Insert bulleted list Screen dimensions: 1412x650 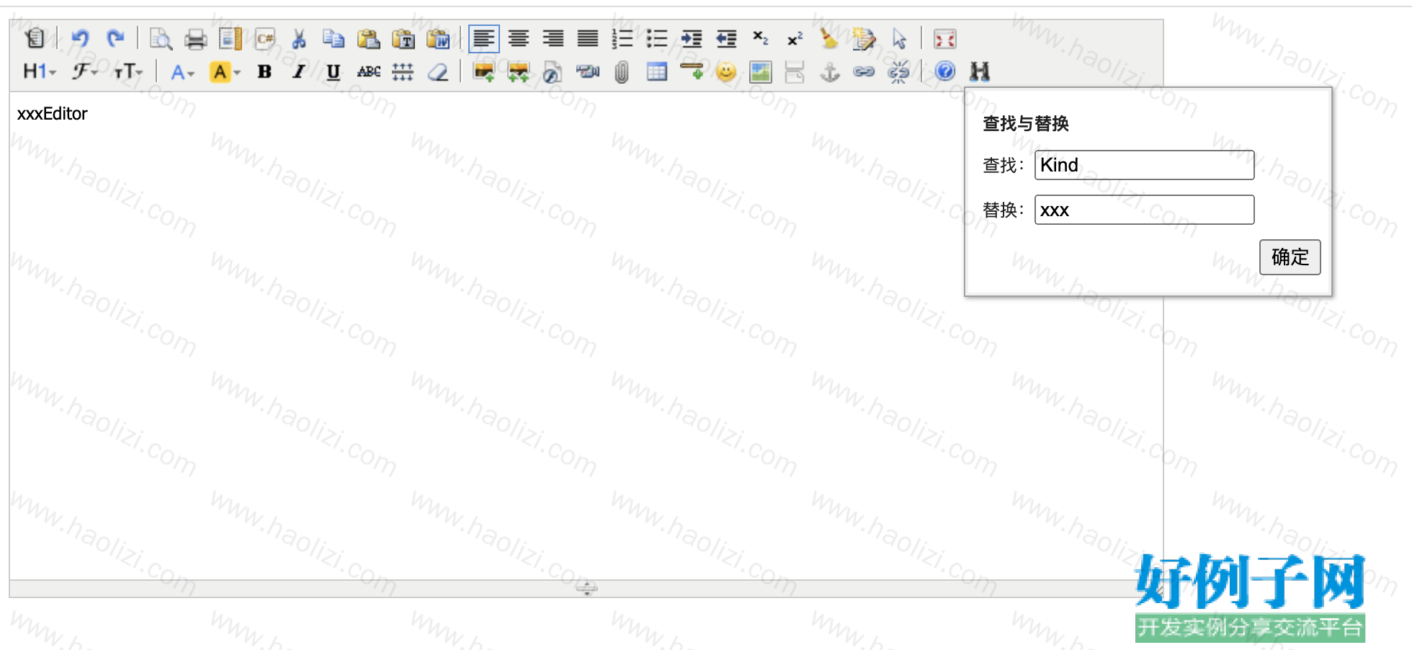pyautogui.click(x=657, y=38)
